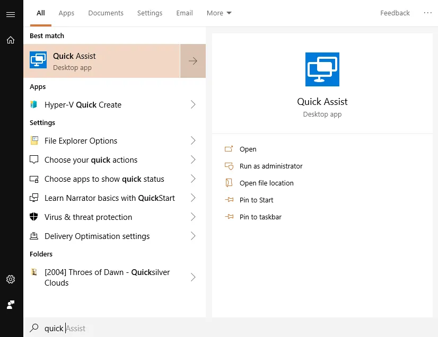The image size is (438, 337).
Task: Open File Explorer Options result
Action: tap(115, 140)
